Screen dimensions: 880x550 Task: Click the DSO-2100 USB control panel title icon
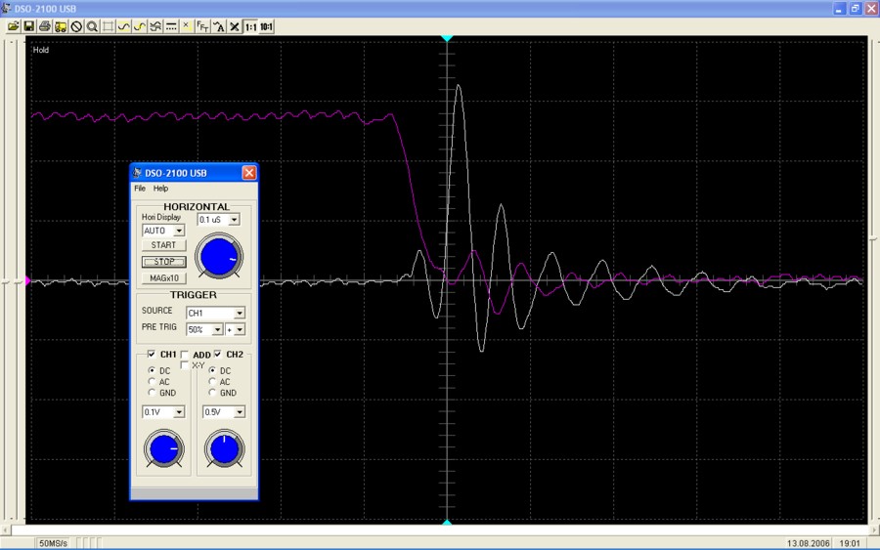(x=138, y=173)
